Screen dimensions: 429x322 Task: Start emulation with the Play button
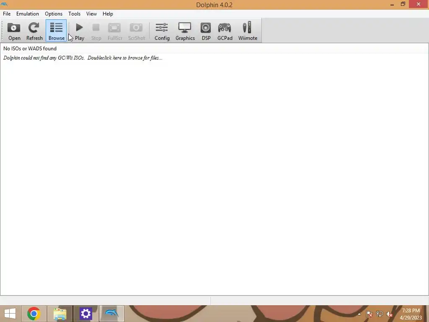point(79,31)
